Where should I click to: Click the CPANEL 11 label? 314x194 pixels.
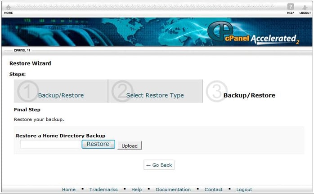coord(22,50)
